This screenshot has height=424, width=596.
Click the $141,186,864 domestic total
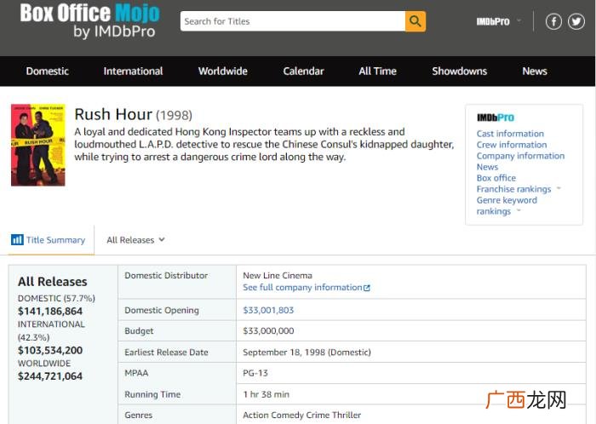point(50,311)
